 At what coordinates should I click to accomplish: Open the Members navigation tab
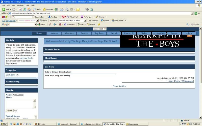pos(69,33)
